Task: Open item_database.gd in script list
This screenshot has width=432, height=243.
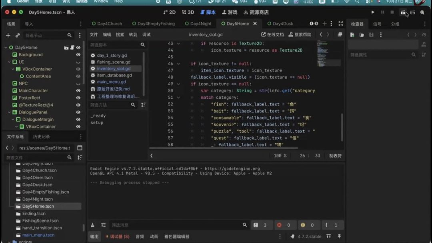Action: 114,75
